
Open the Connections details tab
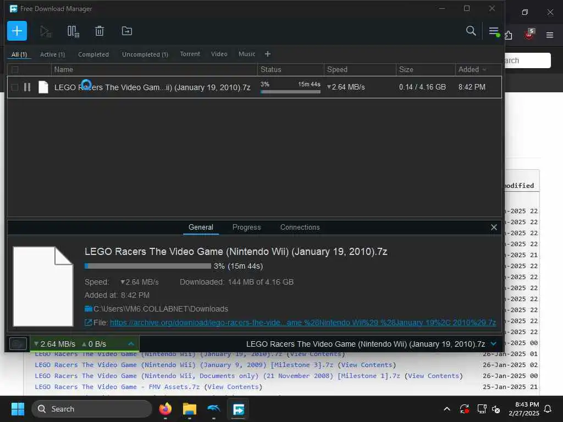point(300,227)
